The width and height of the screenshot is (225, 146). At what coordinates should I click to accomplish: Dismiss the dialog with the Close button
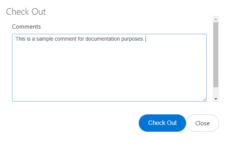[202, 123]
